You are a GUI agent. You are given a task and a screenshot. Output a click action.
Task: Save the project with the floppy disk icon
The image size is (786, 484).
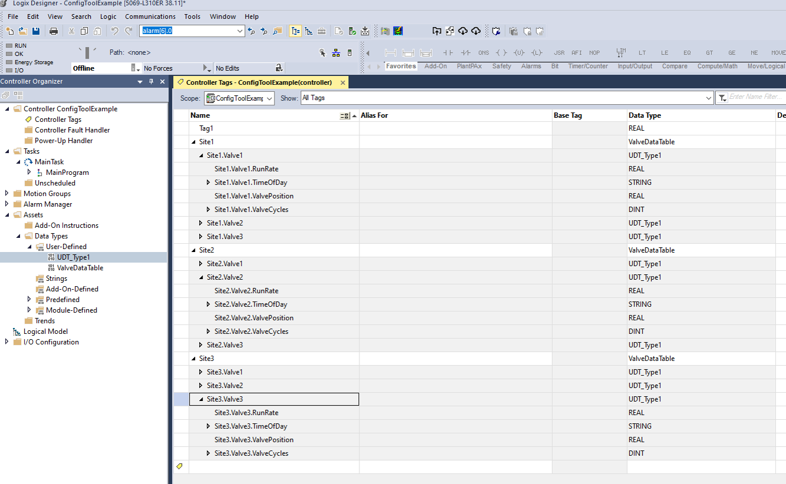click(36, 31)
